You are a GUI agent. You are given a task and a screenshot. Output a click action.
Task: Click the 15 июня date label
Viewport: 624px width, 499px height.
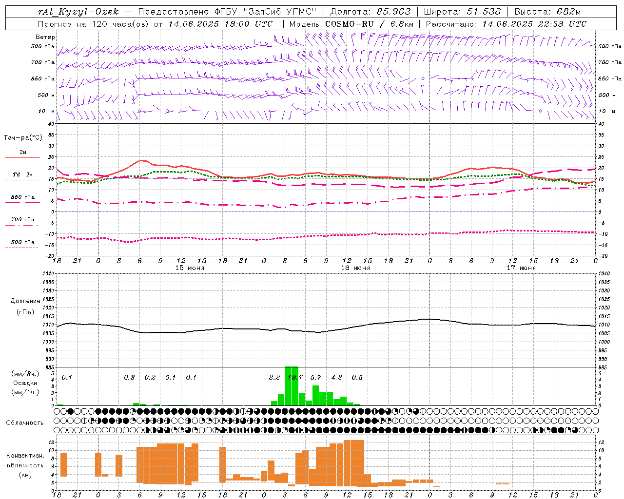click(190, 268)
